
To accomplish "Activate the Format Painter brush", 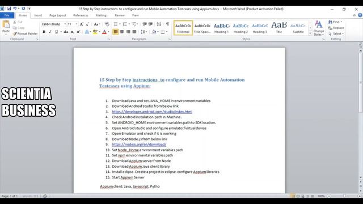I will [x=25, y=33].
